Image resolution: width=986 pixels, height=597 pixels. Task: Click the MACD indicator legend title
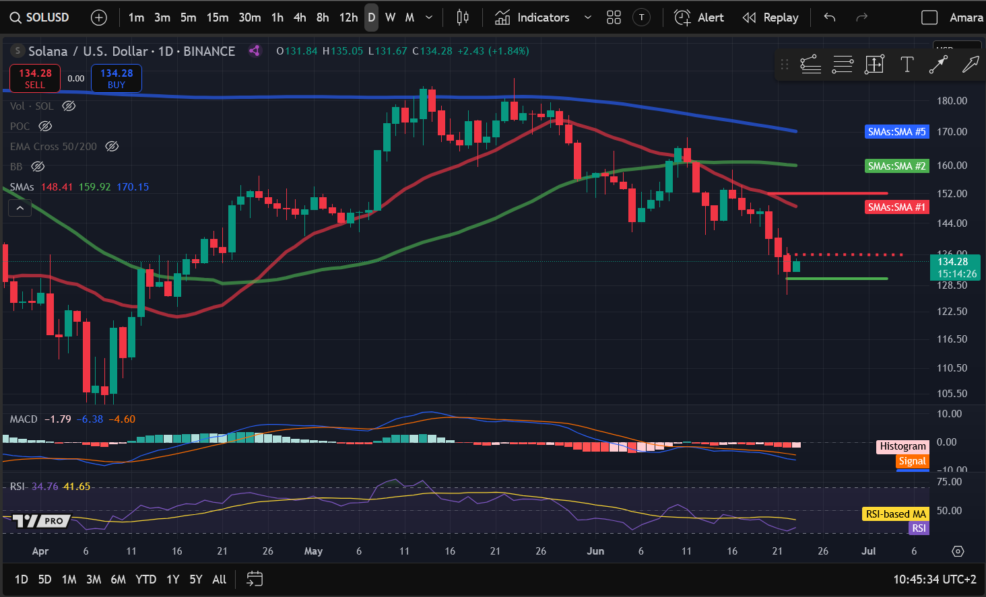24,419
